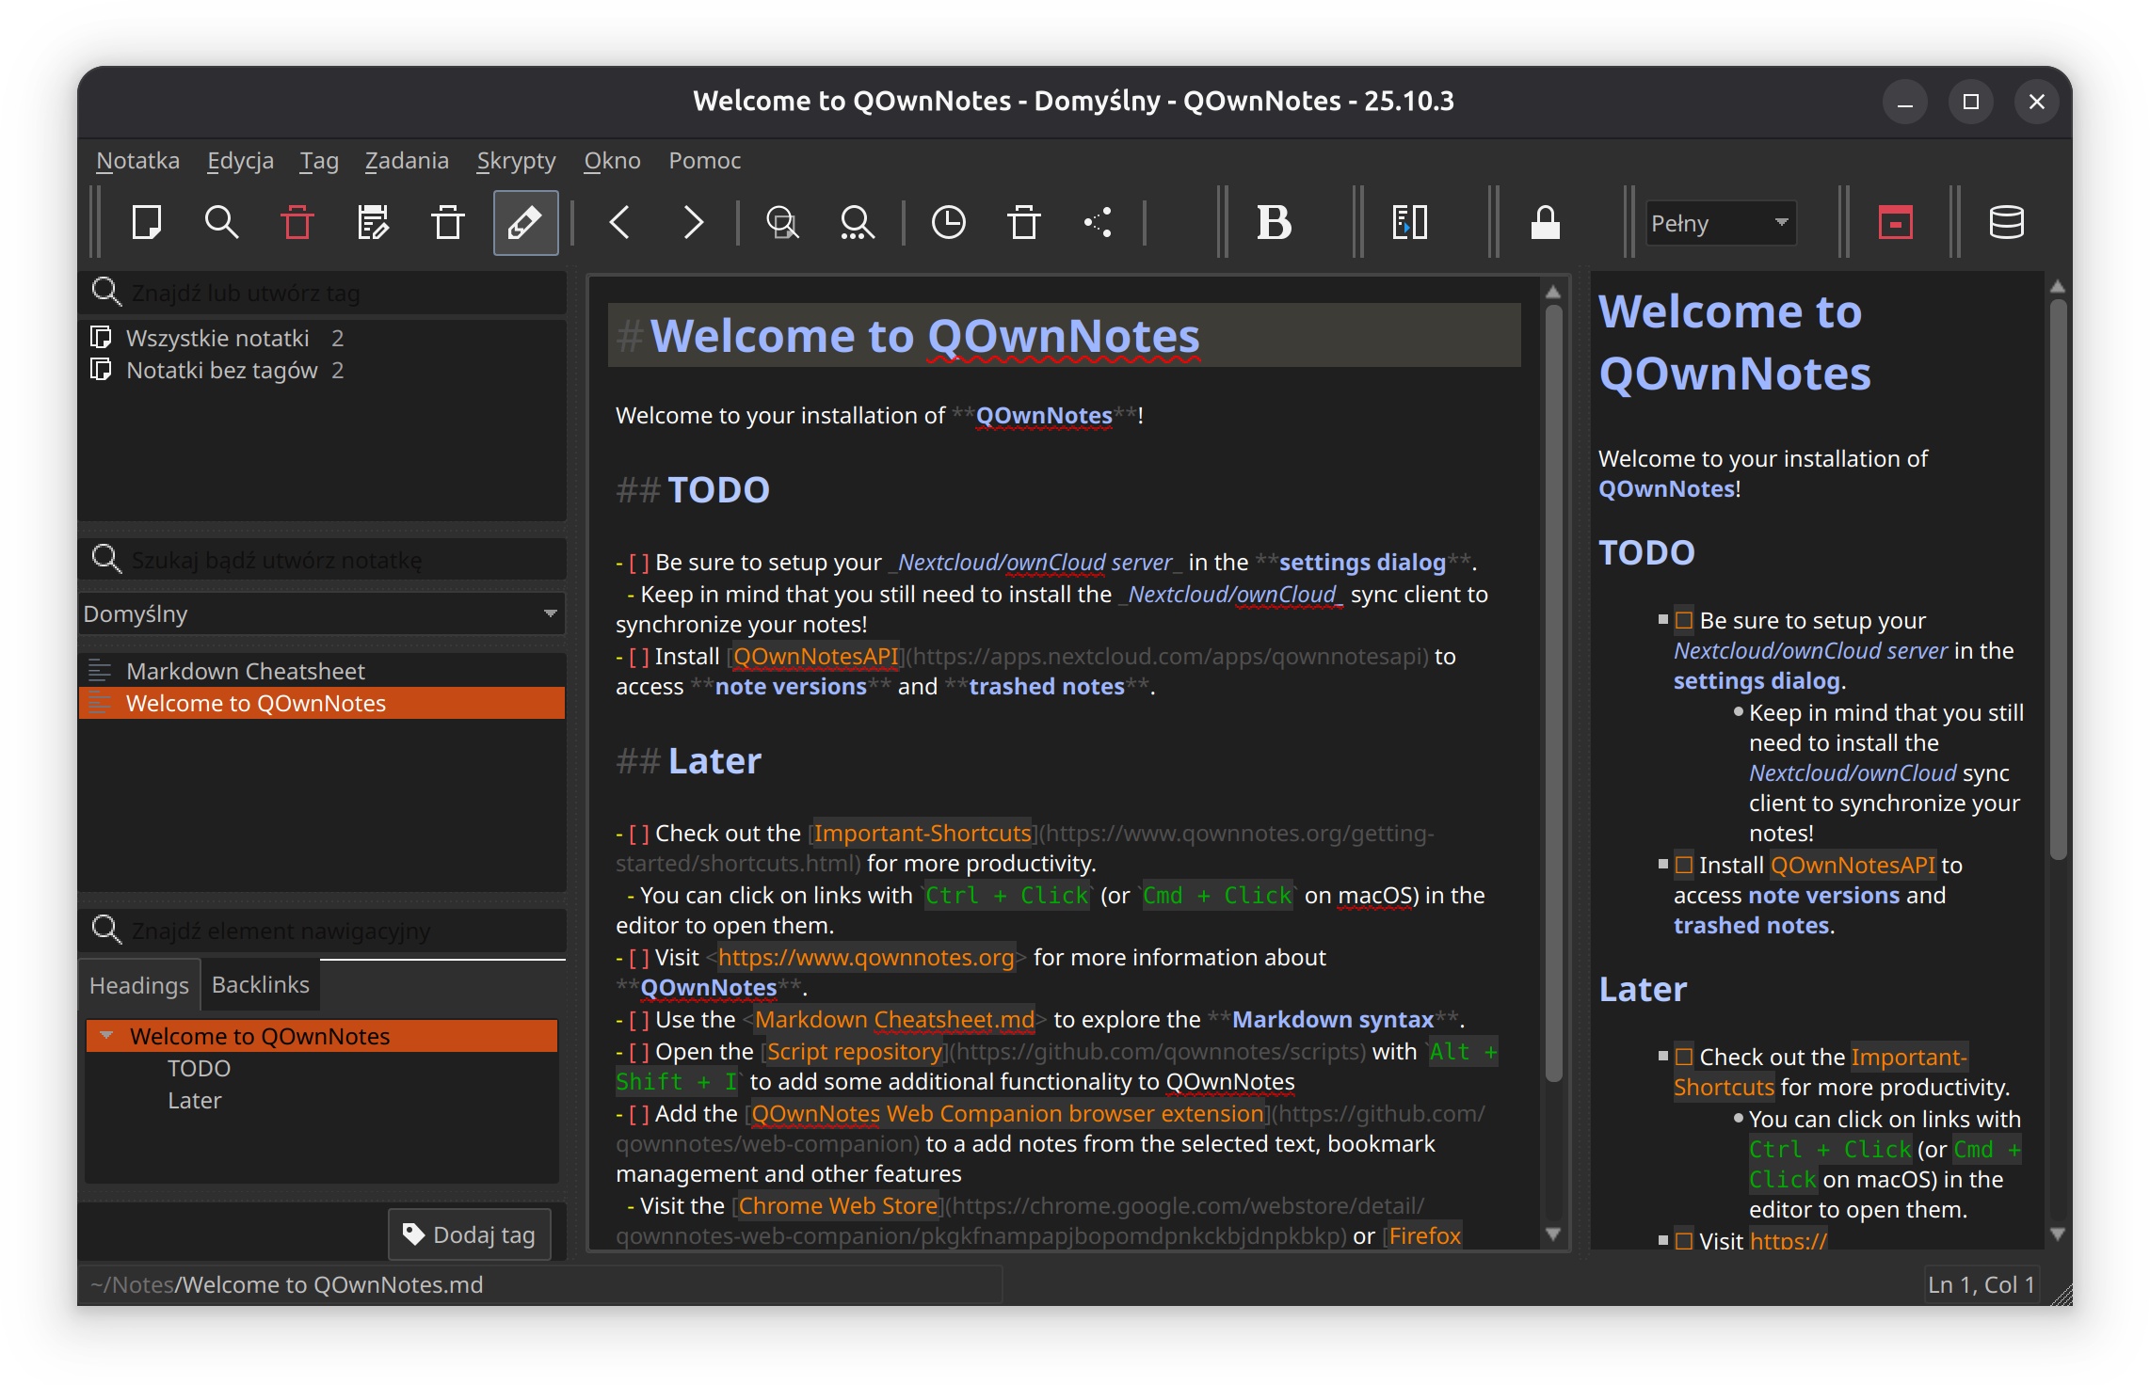
Task: Show trashed notes icon after clock
Action: click(1023, 223)
